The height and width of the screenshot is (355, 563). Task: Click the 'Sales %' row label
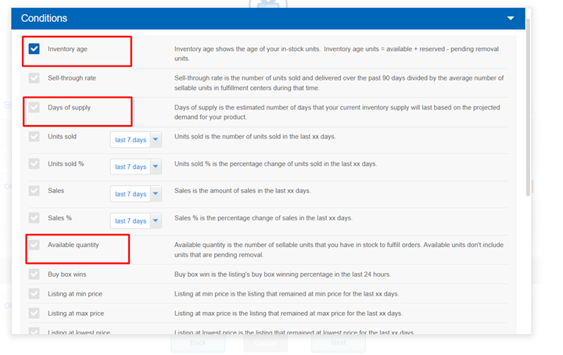coord(59,218)
